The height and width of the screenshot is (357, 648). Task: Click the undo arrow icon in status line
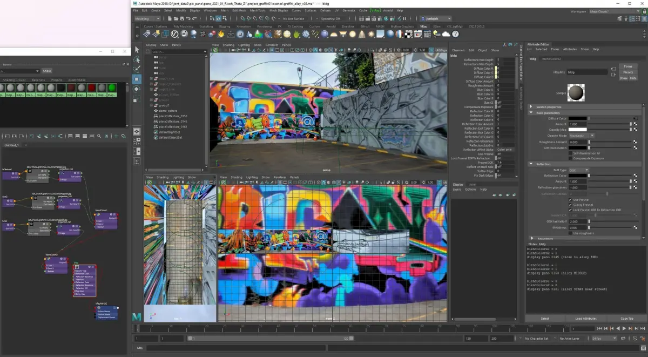click(188, 18)
